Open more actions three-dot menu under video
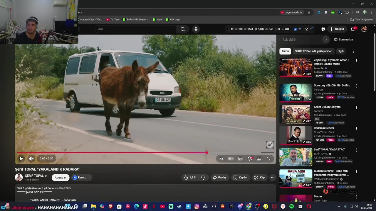 [x=273, y=178]
